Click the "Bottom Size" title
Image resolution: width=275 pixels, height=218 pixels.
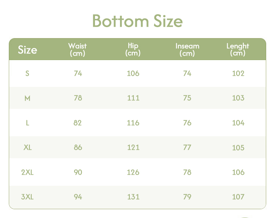(137, 21)
